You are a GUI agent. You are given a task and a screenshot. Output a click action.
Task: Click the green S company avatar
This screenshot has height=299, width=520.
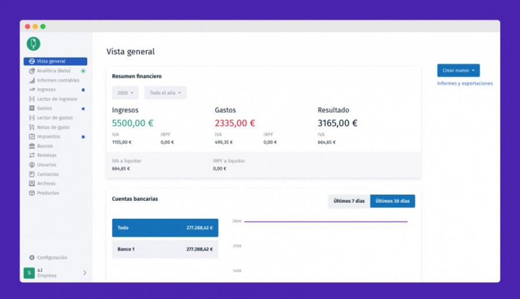point(29,273)
